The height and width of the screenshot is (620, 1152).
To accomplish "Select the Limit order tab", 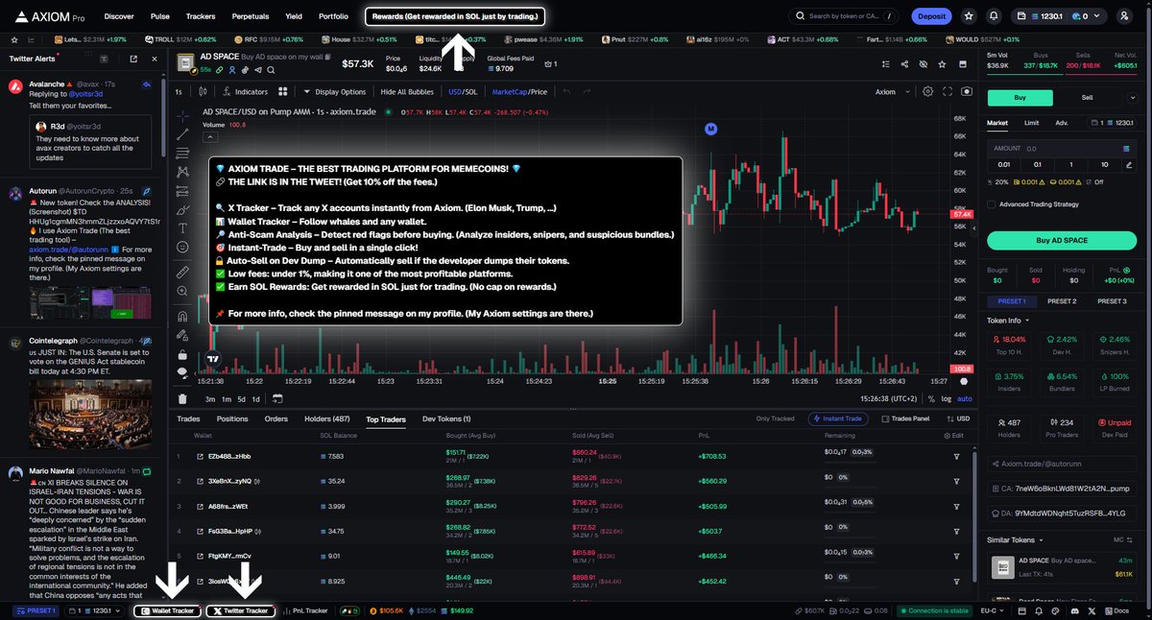I will pyautogui.click(x=1031, y=123).
